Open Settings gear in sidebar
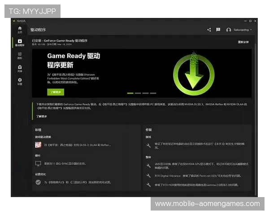Screen dimensions: 269x215 [x=20, y=82]
